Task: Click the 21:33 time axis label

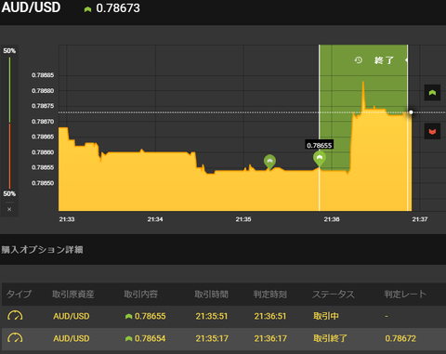Action: (67, 219)
